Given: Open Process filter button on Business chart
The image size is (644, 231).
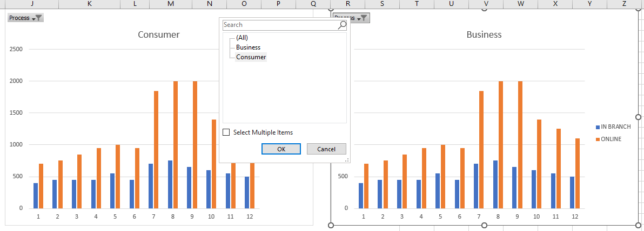Looking at the screenshot, I should (352, 18).
